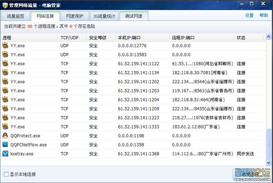Click YY.exe icon in the port 13583 row

tap(5, 55)
